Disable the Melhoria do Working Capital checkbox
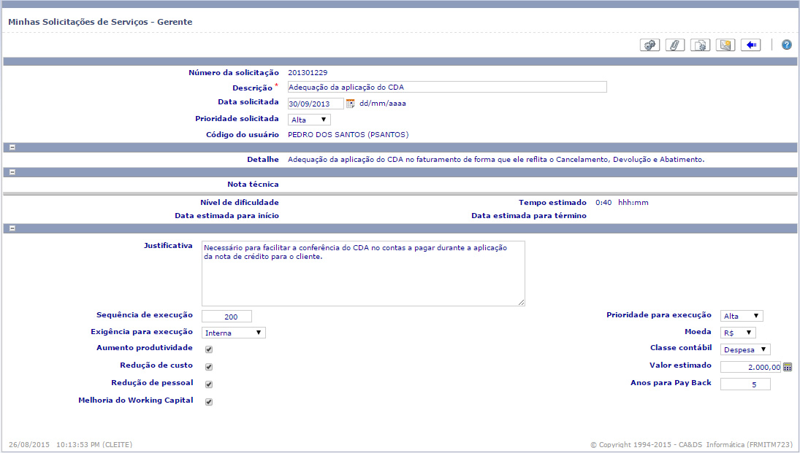The width and height of the screenshot is (800, 453). click(209, 402)
